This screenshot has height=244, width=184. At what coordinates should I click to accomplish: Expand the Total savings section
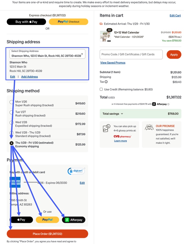click(x=122, y=114)
